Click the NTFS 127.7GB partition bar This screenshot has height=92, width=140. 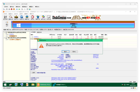(74, 25)
